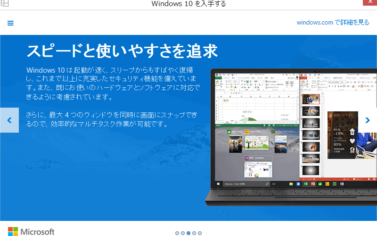
Task: Select the fifth page indicator dot
Action: coord(200,233)
